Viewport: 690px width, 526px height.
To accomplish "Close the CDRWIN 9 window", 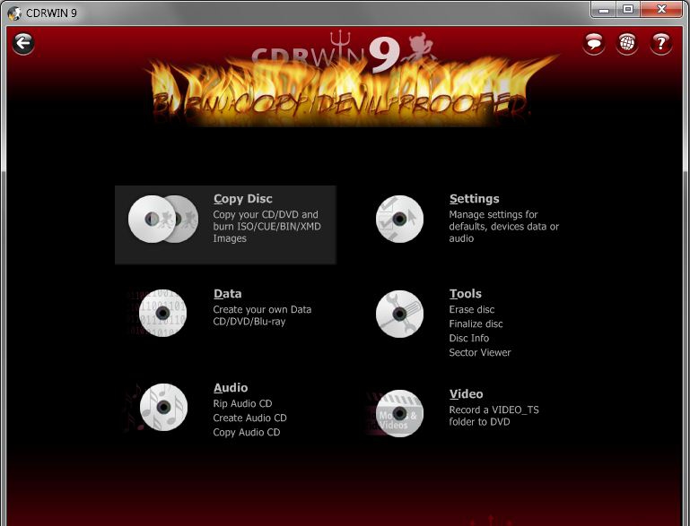I will (x=661, y=9).
